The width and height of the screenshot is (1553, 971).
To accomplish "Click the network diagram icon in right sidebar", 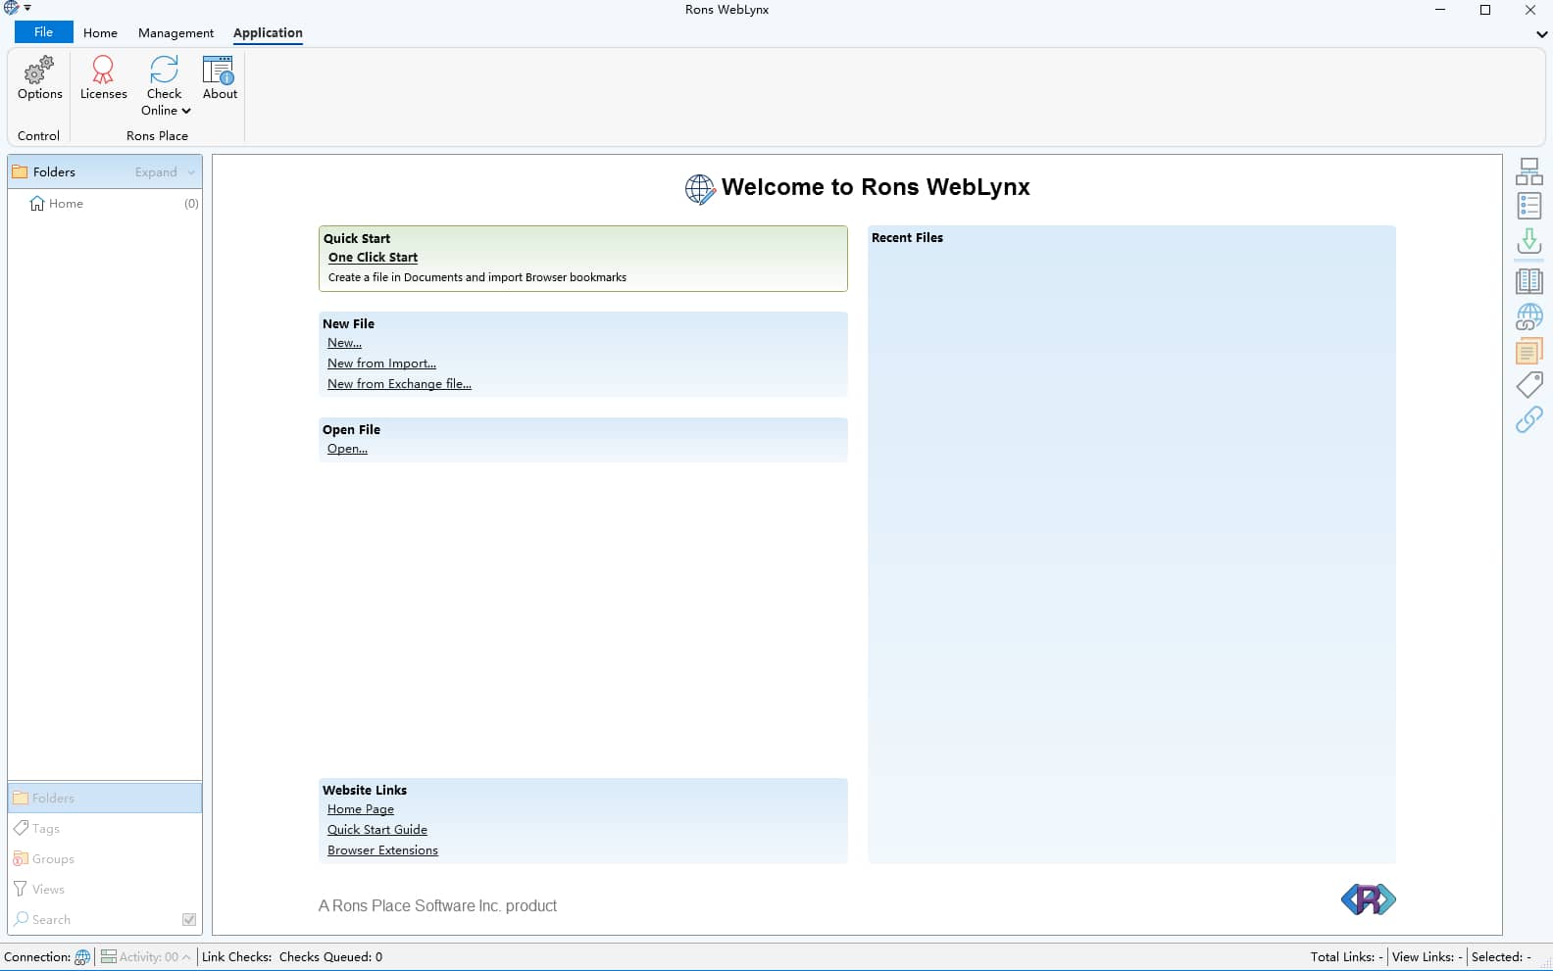I will pos(1528,171).
